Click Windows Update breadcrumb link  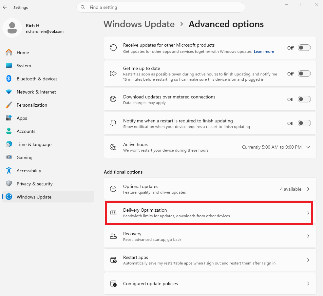coord(139,24)
